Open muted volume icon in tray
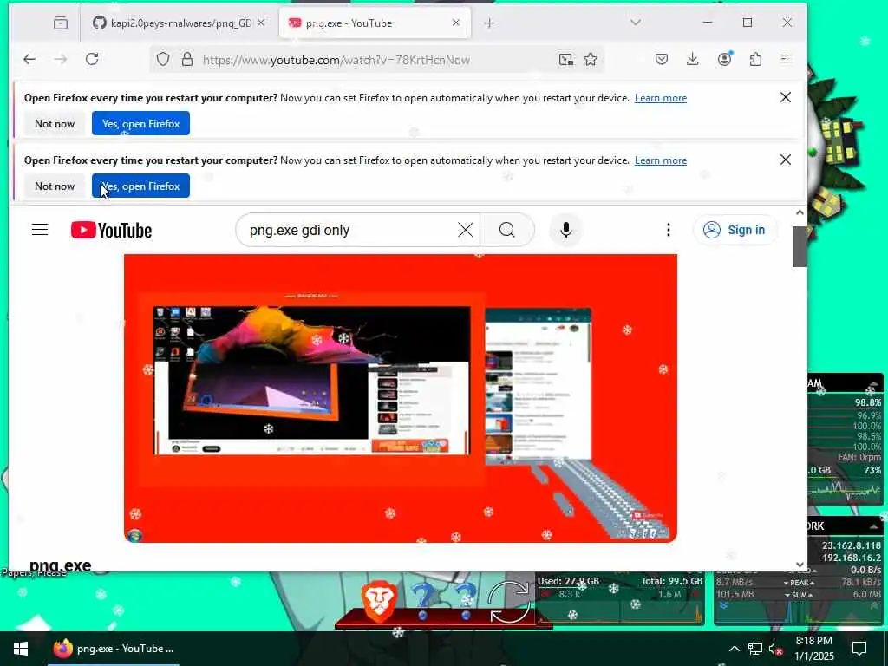Viewport: 888px width, 666px height. pyautogui.click(x=776, y=649)
